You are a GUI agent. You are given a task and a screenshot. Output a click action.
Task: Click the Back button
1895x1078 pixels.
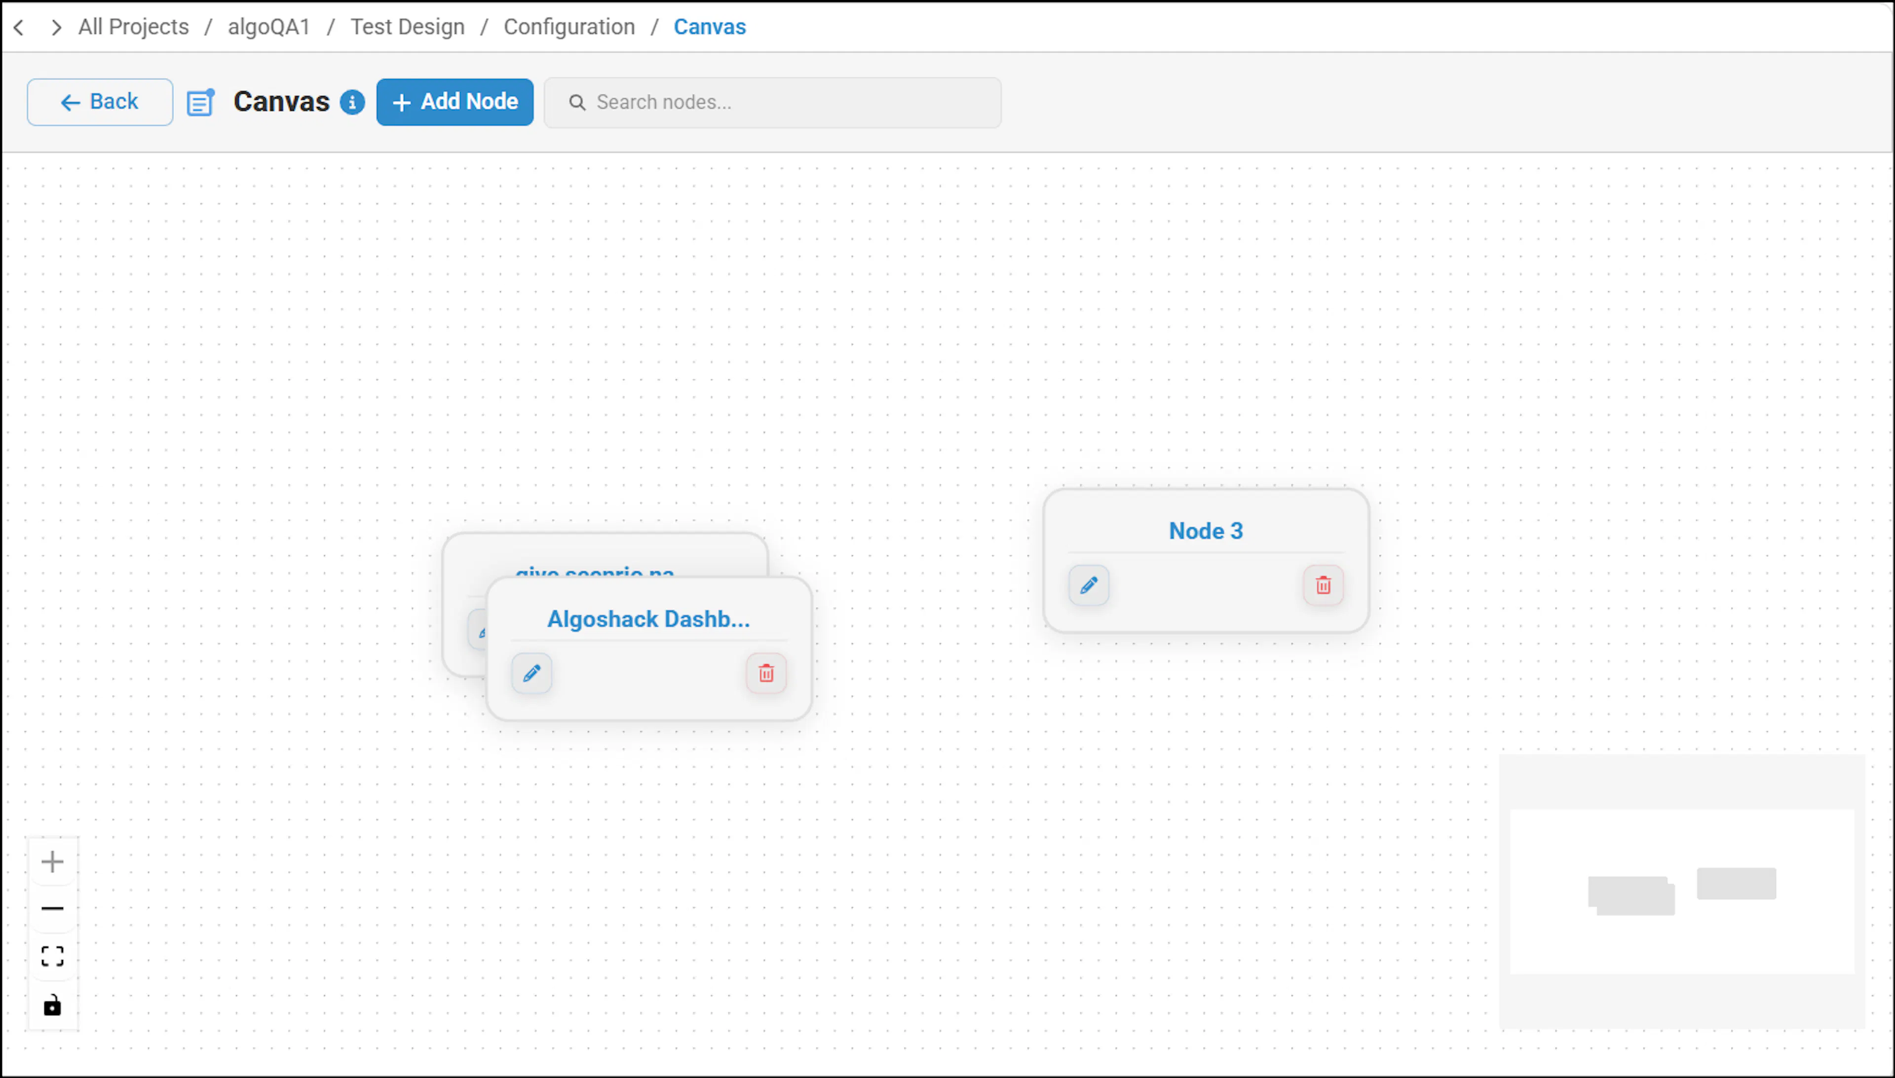[x=100, y=102]
